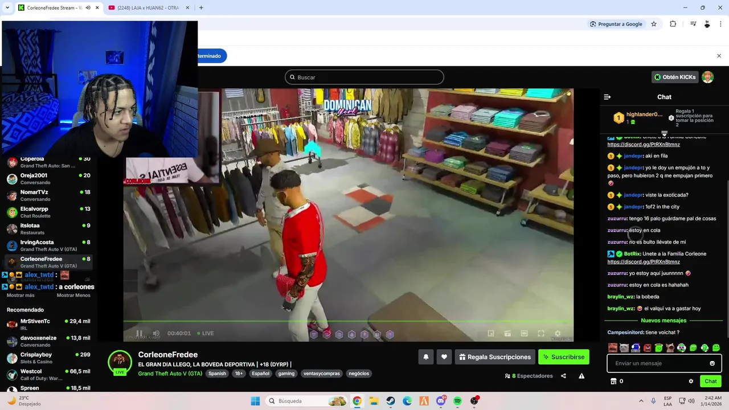Open NomarTVz channel in sidebar
This screenshot has height=410, width=729.
48,195
